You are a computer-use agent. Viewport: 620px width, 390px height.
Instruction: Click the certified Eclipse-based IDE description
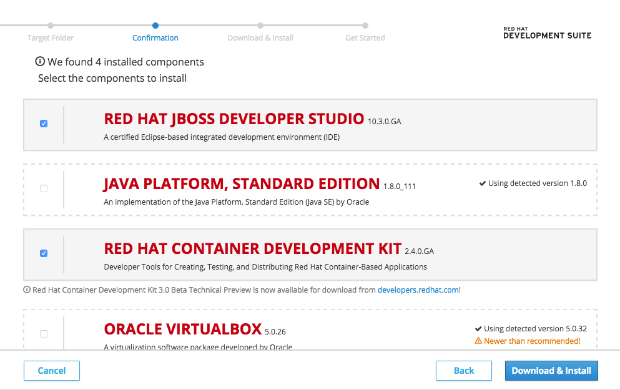pos(222,137)
